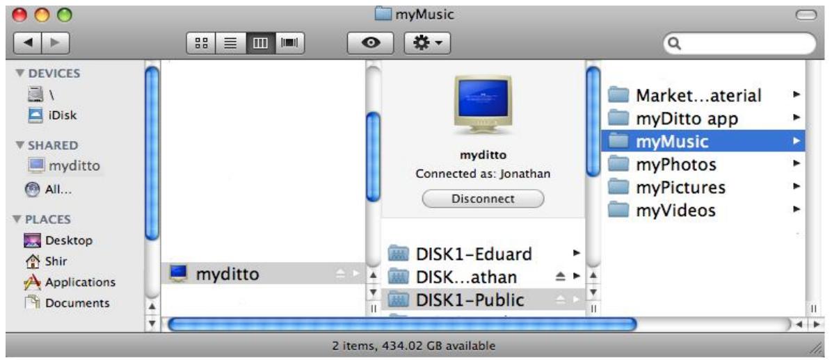Eject myditto in the first column
This screenshot has width=832, height=360.
(342, 274)
